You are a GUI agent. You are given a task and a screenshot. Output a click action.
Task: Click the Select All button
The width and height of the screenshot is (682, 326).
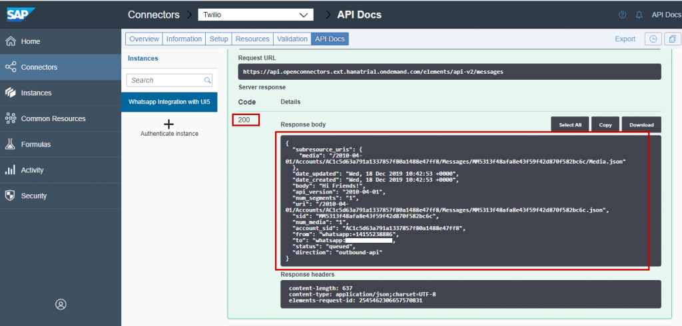pos(570,125)
